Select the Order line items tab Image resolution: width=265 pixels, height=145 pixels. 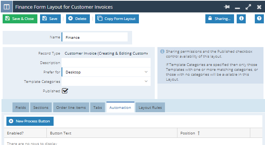pyautogui.click(x=71, y=107)
